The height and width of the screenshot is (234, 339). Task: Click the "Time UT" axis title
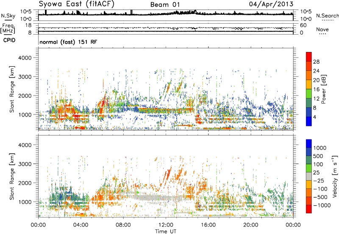click(166, 231)
